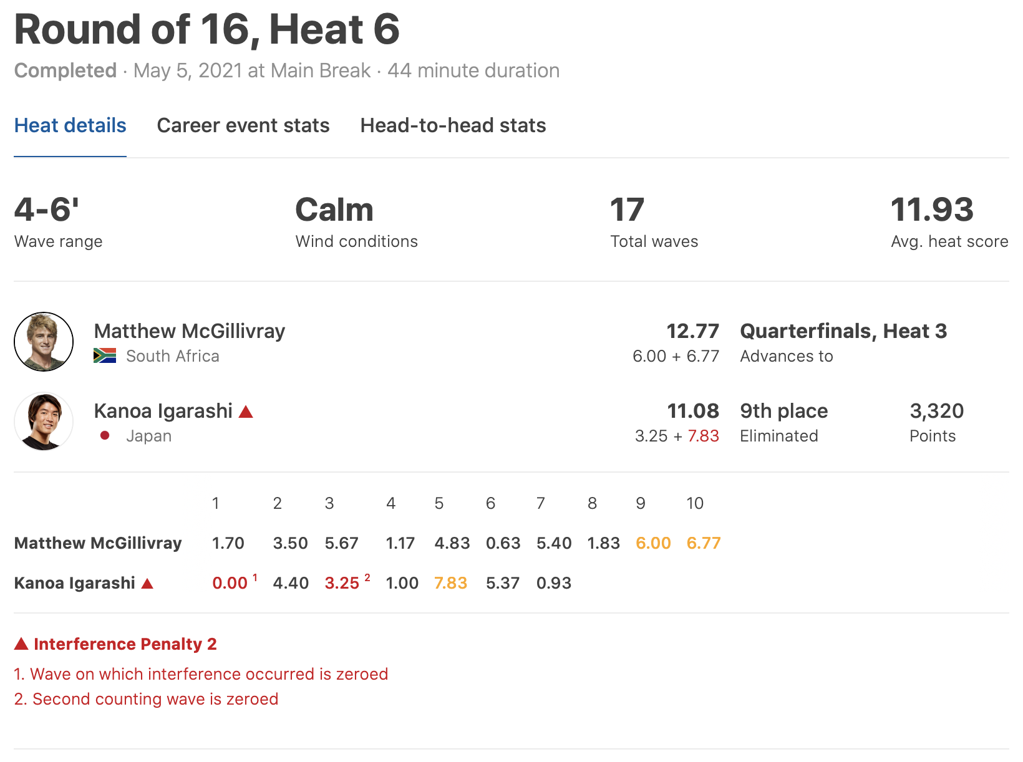This screenshot has width=1023, height=762.
Task: Click red penalty triangle beside Kanoa Igarashi's name
Action: point(246,412)
